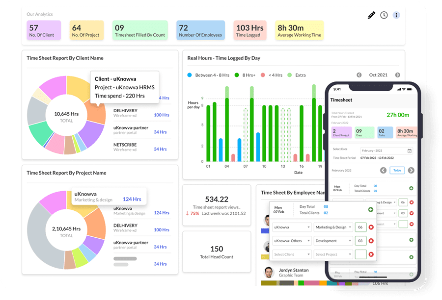Open the Select Client dropdown
Image resolution: width=442 pixels, height=300 pixels.
[292, 254]
